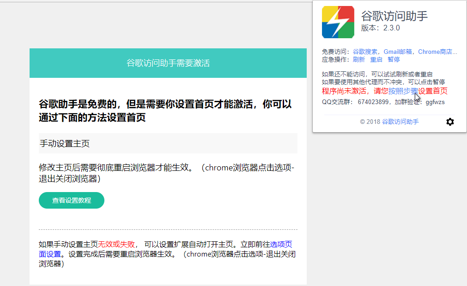The width and height of the screenshot is (467, 286).
Task: Select the 手动设置主页 section header
Action: [168, 143]
